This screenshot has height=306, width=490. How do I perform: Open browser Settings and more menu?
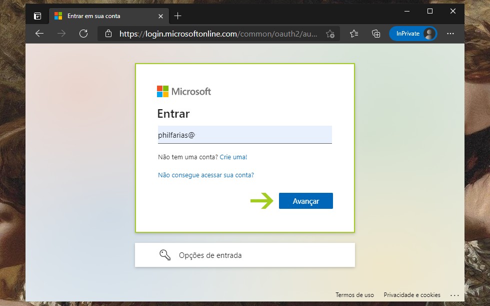coord(450,34)
